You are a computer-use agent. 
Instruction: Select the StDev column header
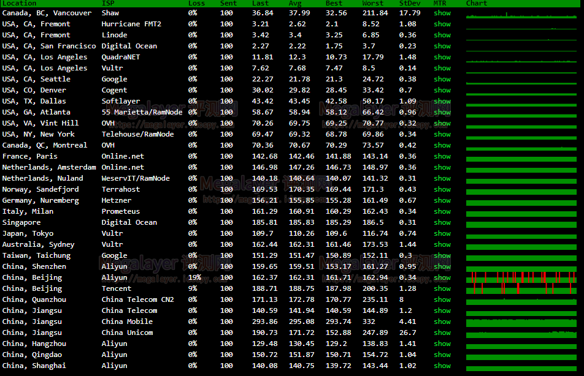click(x=410, y=3)
